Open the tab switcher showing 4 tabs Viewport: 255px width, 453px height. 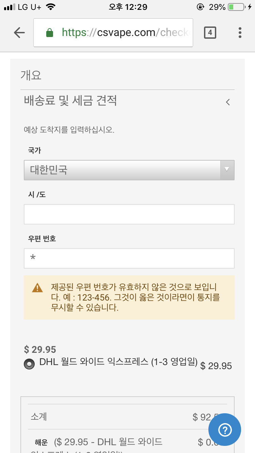coord(210,33)
